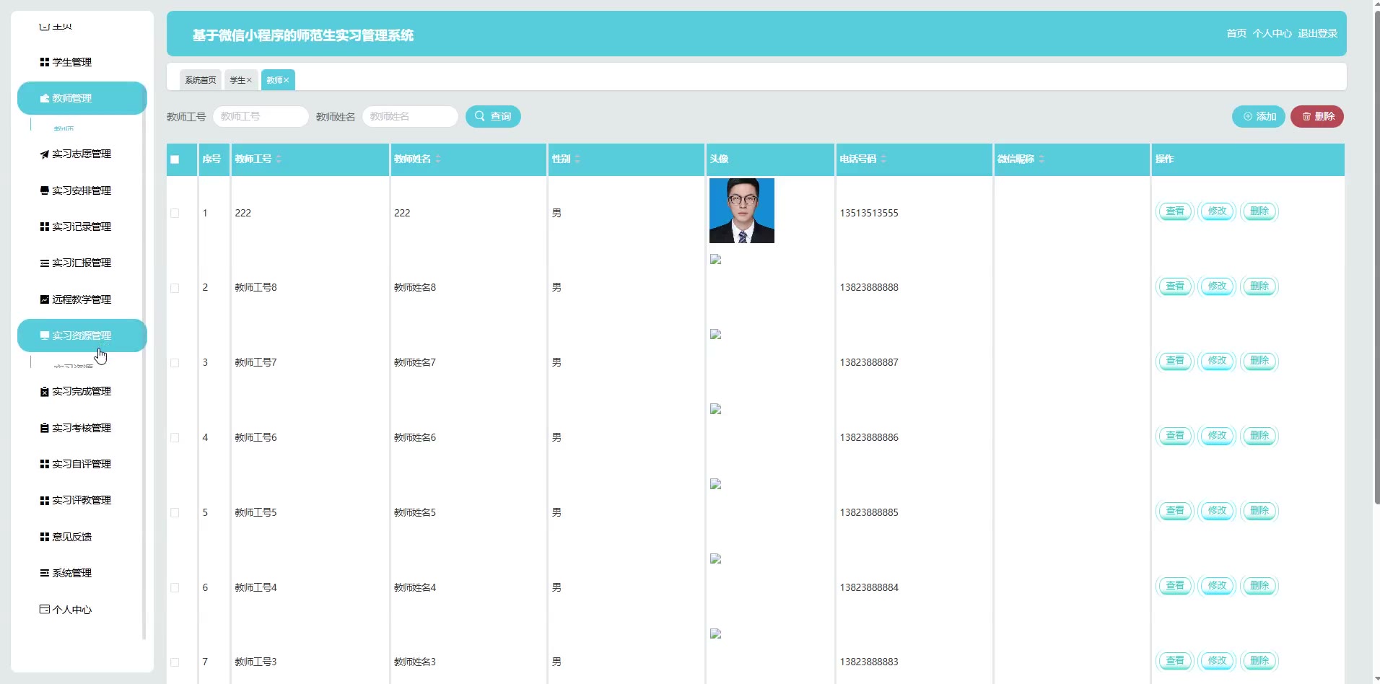Switch to the 系统首页 tab
1380x684 pixels.
201,80
